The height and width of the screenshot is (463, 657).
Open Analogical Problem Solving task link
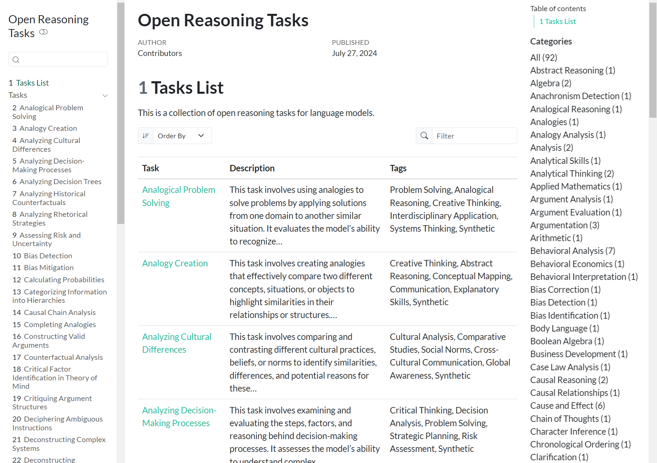179,196
